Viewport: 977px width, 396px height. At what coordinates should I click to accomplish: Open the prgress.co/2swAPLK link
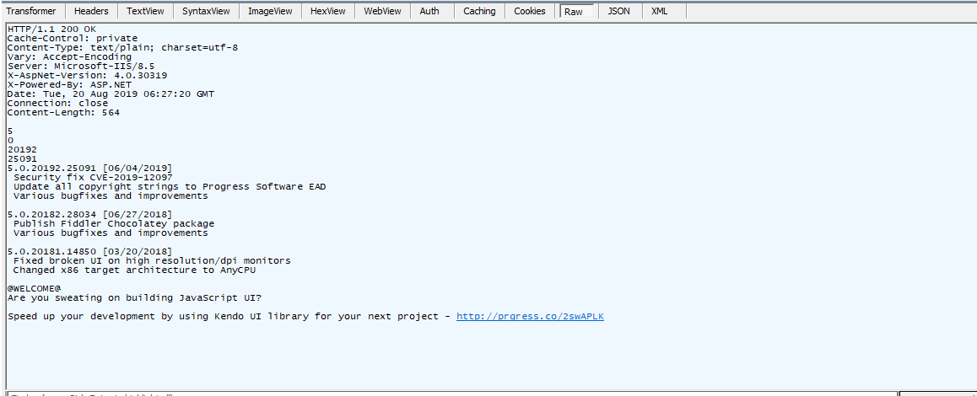pos(530,316)
